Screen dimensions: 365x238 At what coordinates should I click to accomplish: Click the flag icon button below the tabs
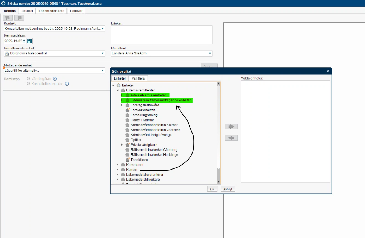tap(8, 18)
